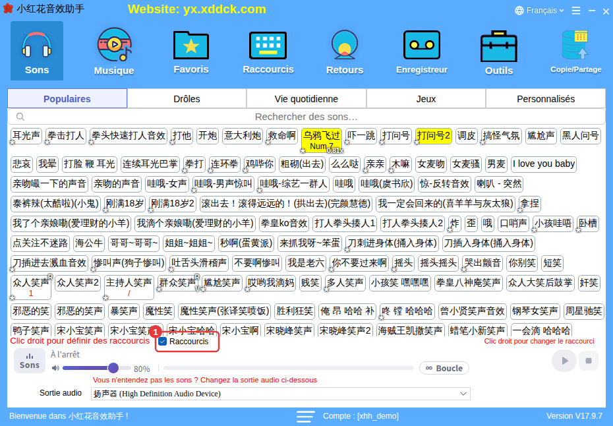Play the 女麦骚 sound
The width and height of the screenshot is (613, 426).
tap(466, 164)
